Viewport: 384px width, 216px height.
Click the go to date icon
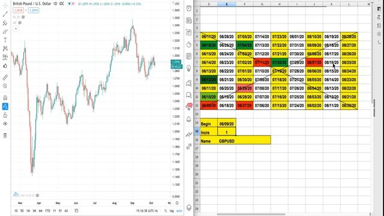[76, 211]
